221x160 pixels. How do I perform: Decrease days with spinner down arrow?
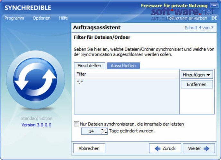pos(106,132)
